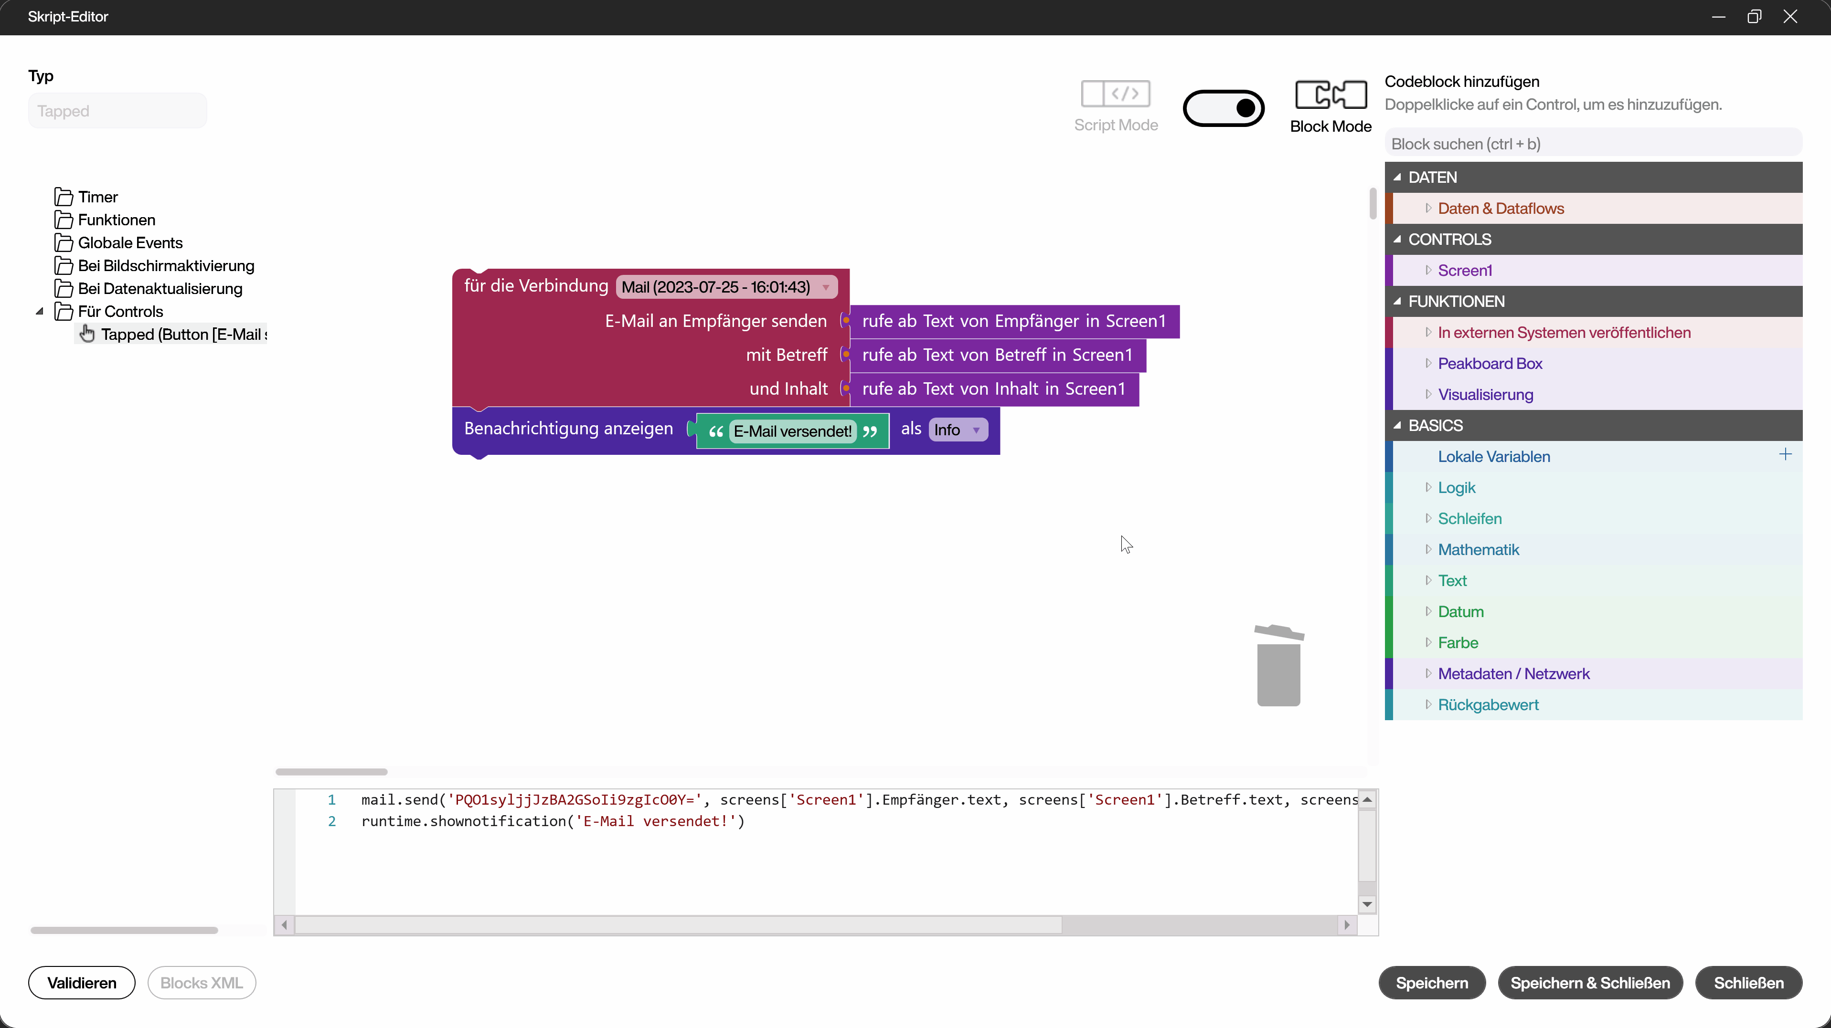This screenshot has height=1028, width=1831.
Task: Expand the Daten & Dataflows category
Action: (x=1428, y=208)
